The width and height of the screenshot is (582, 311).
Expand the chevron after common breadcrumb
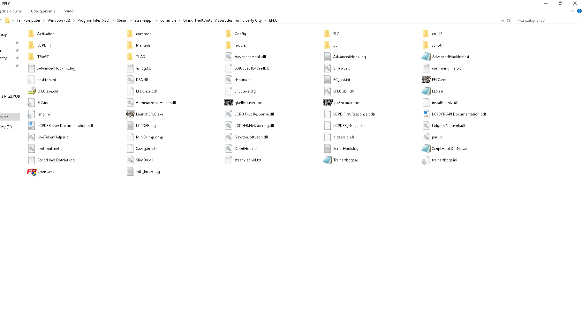click(179, 20)
